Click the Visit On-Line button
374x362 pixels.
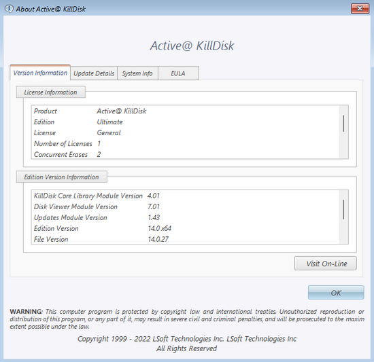pyautogui.click(x=326, y=264)
